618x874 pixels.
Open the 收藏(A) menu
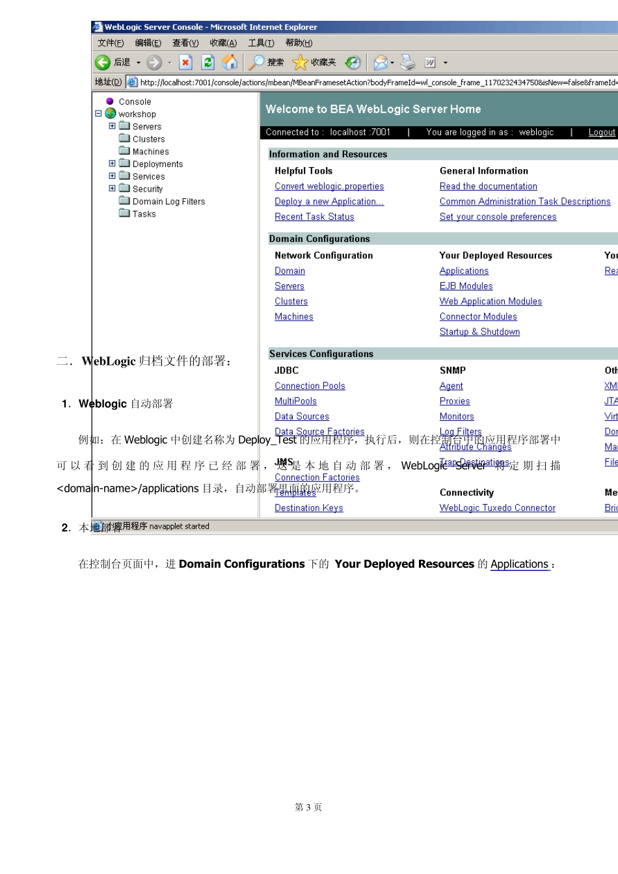223,43
